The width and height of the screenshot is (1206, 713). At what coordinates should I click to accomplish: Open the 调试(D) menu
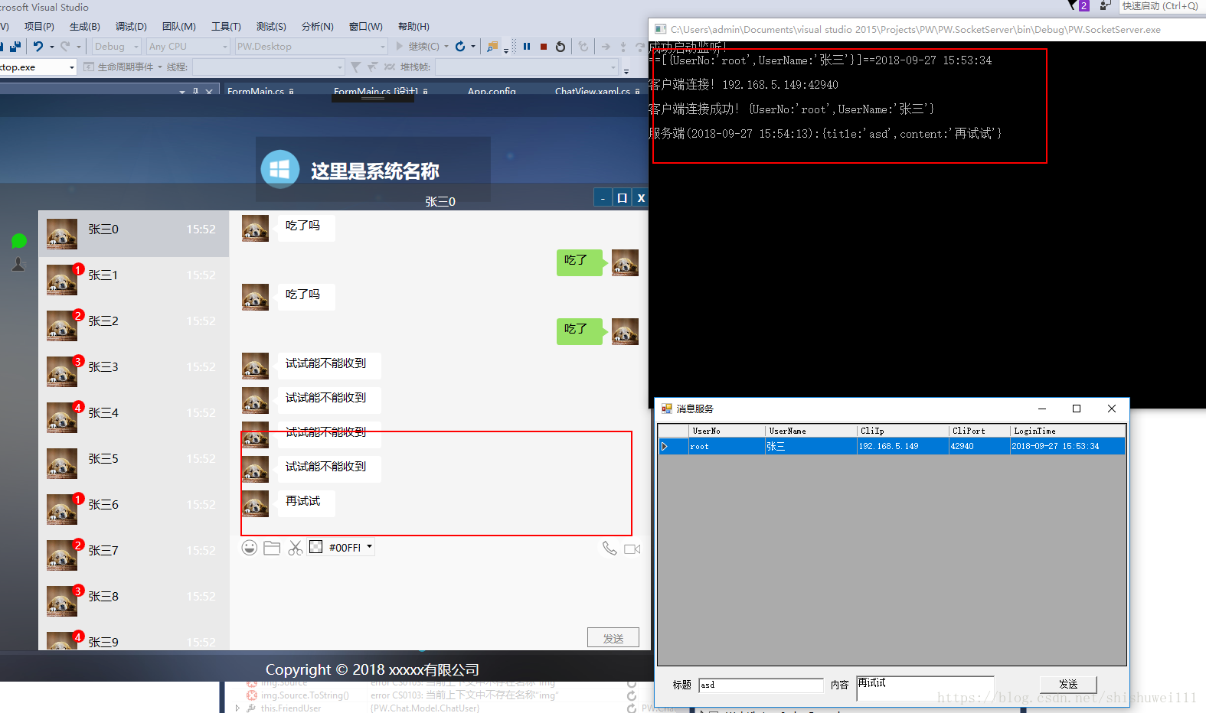[x=131, y=26]
